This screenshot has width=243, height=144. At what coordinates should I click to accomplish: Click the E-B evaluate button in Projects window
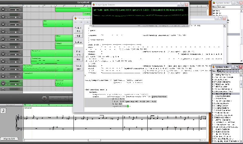pyautogui.click(x=78, y=36)
